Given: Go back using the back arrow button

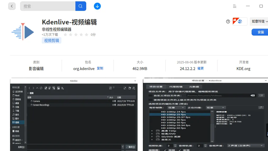Looking at the screenshot, I should pos(12,6).
